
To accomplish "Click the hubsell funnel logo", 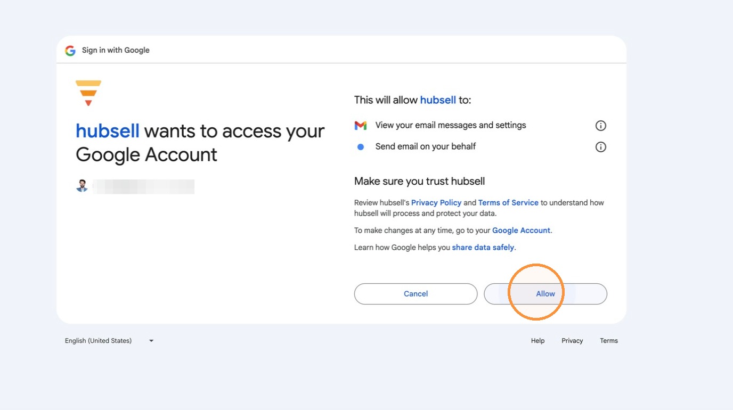I will pyautogui.click(x=88, y=93).
